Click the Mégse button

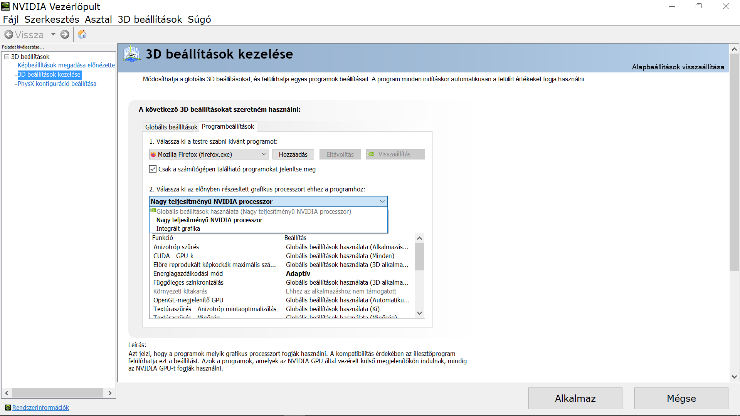(x=681, y=398)
